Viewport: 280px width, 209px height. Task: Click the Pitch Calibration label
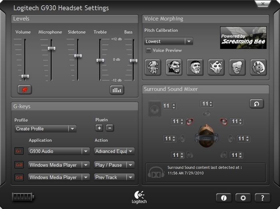tap(161, 30)
